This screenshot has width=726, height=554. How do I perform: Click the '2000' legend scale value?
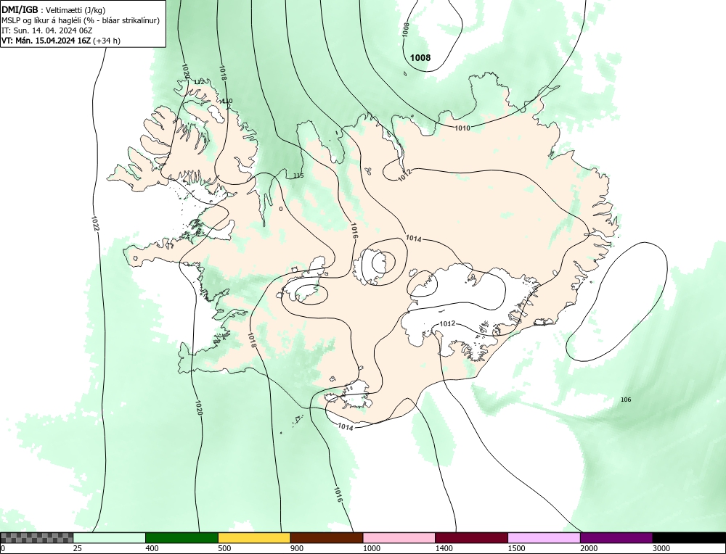pos(589,548)
